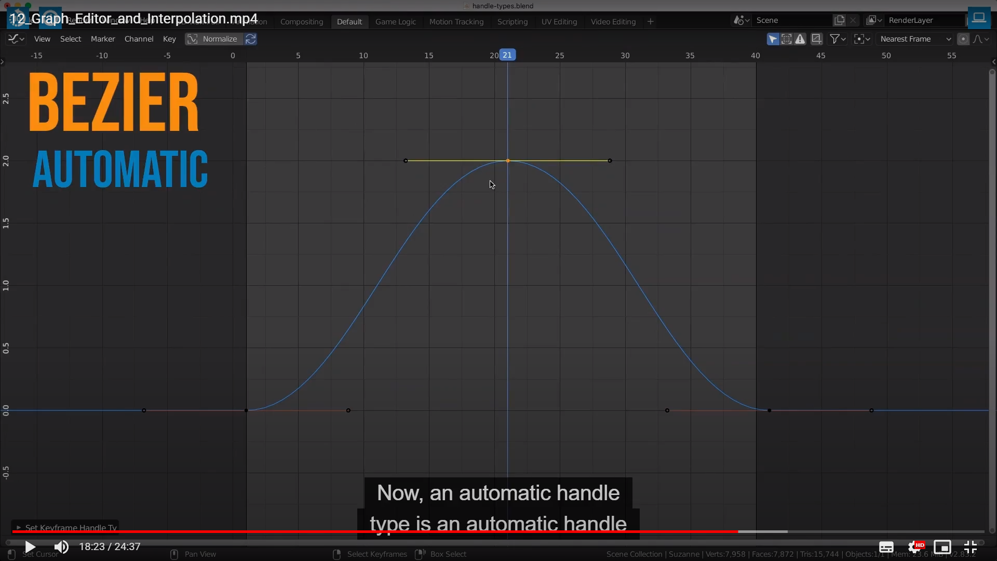Mute the video volume speaker icon
This screenshot has width=997, height=561.
[61, 547]
